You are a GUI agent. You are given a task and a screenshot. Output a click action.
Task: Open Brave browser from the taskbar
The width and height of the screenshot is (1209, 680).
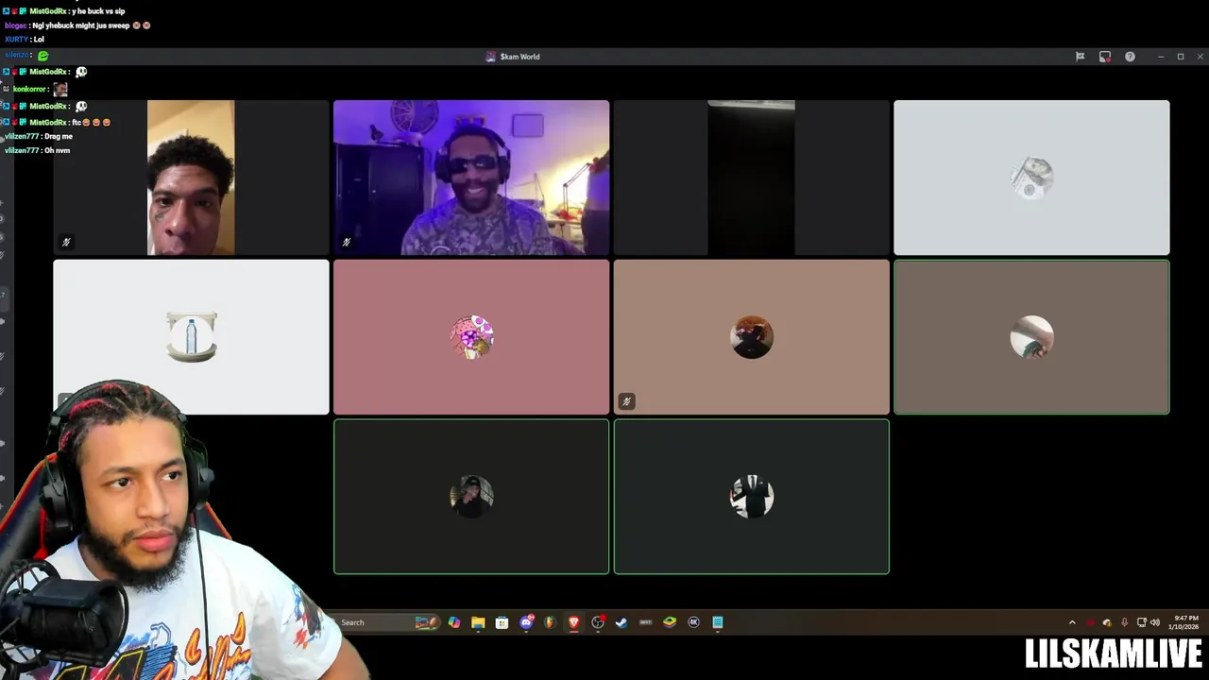coord(573,622)
